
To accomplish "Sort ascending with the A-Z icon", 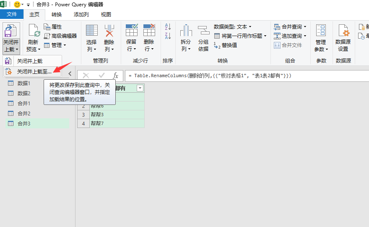I will 168,26.
